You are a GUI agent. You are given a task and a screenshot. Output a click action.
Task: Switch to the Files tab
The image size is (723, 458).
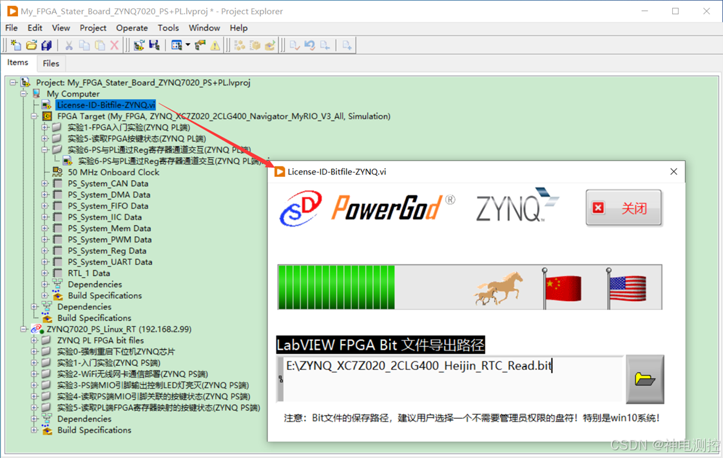51,64
